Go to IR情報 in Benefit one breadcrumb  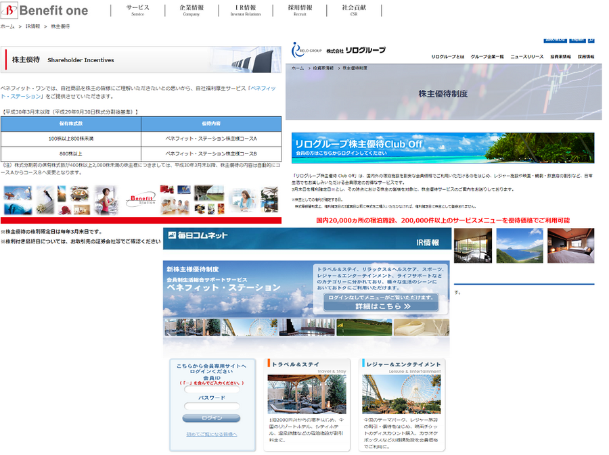tap(32, 26)
